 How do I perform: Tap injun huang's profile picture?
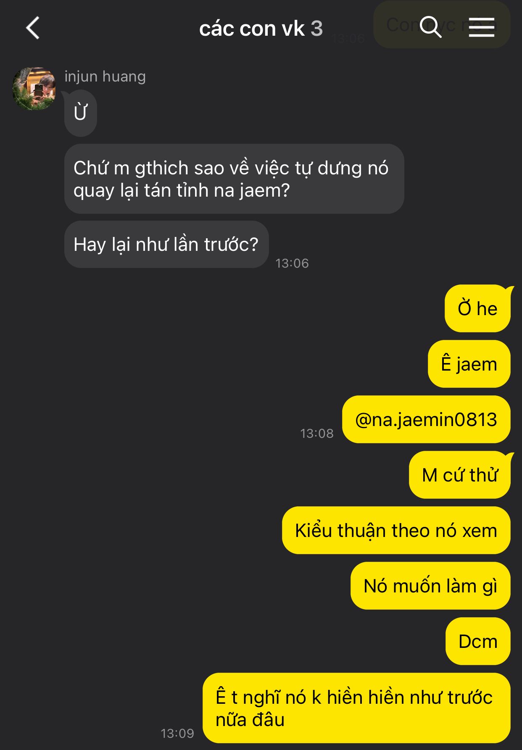pos(34,89)
